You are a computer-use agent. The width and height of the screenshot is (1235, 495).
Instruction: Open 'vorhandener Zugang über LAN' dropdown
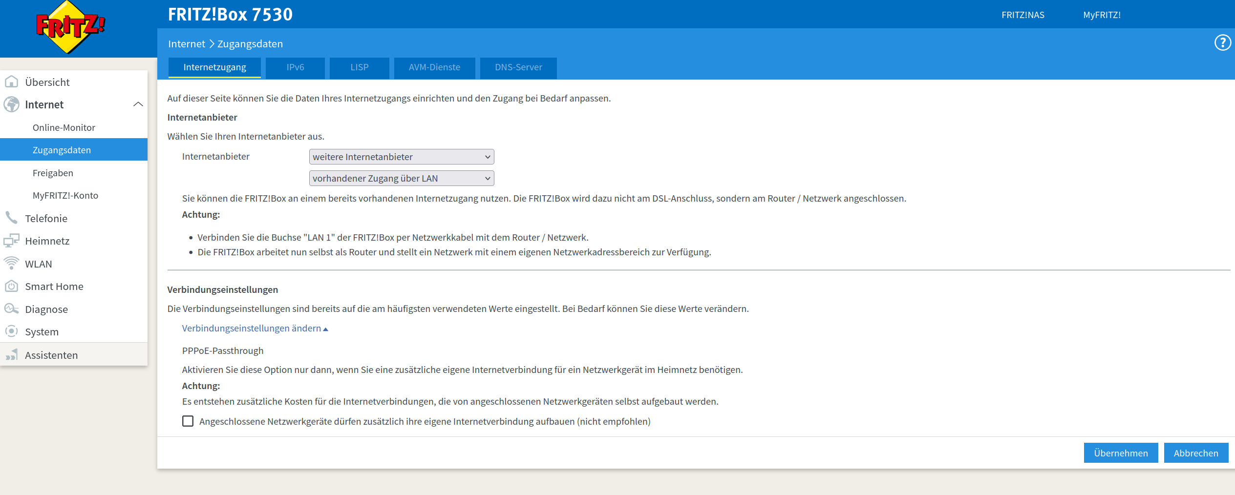coord(402,178)
